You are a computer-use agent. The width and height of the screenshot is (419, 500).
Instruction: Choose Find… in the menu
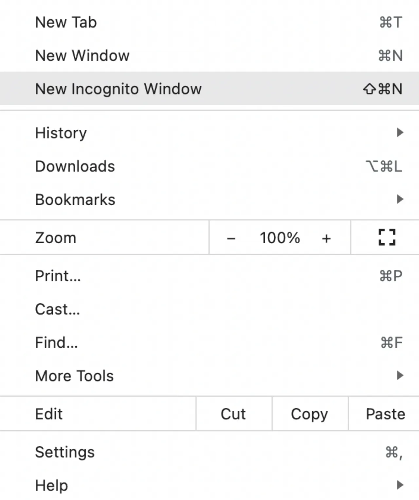209,343
